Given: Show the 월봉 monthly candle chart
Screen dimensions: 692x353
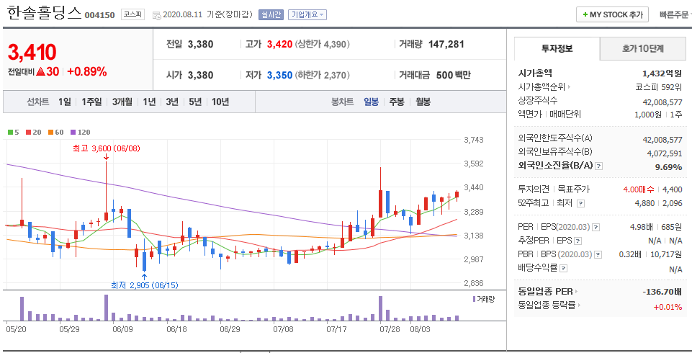Looking at the screenshot, I should tap(423, 102).
